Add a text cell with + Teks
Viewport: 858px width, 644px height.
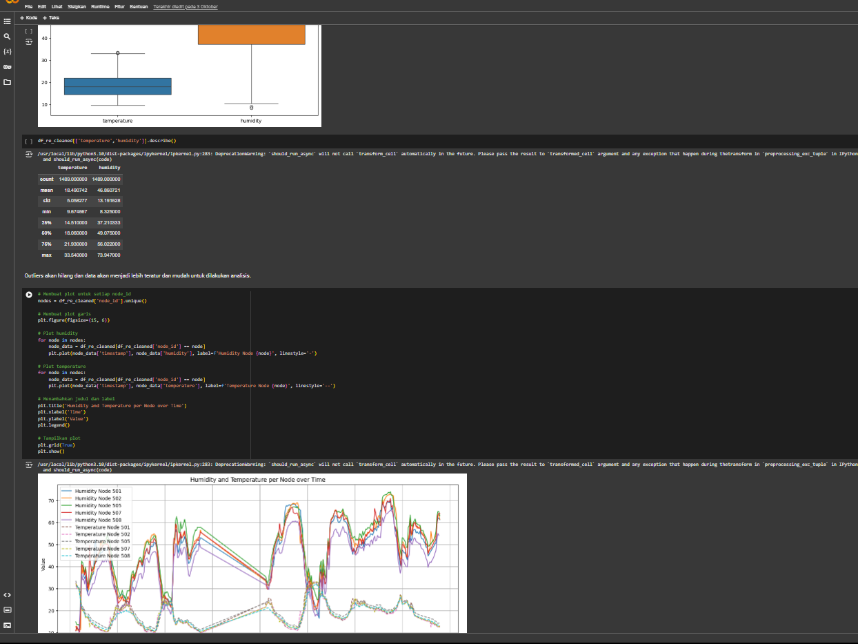pyautogui.click(x=51, y=17)
